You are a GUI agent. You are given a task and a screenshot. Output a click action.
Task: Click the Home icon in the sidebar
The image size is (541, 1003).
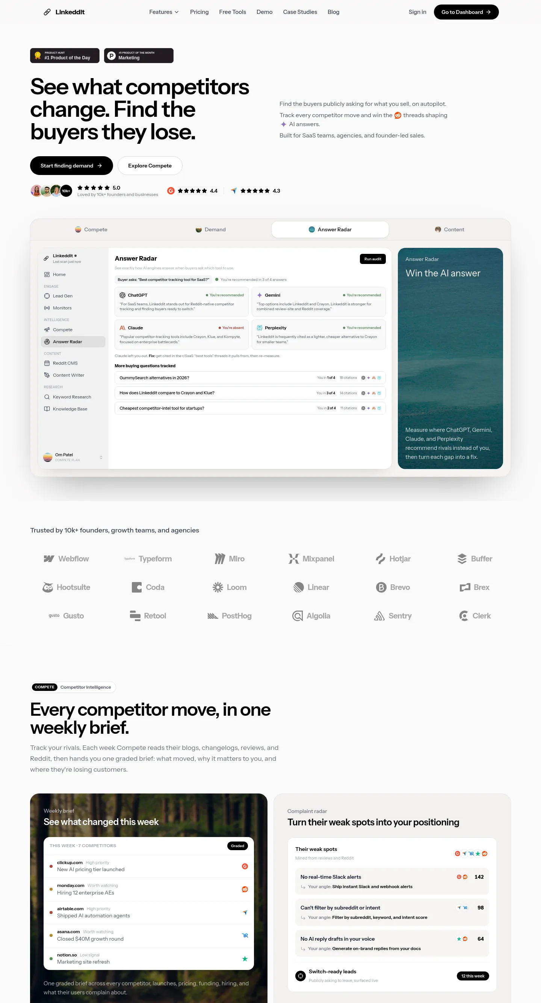[x=47, y=275]
